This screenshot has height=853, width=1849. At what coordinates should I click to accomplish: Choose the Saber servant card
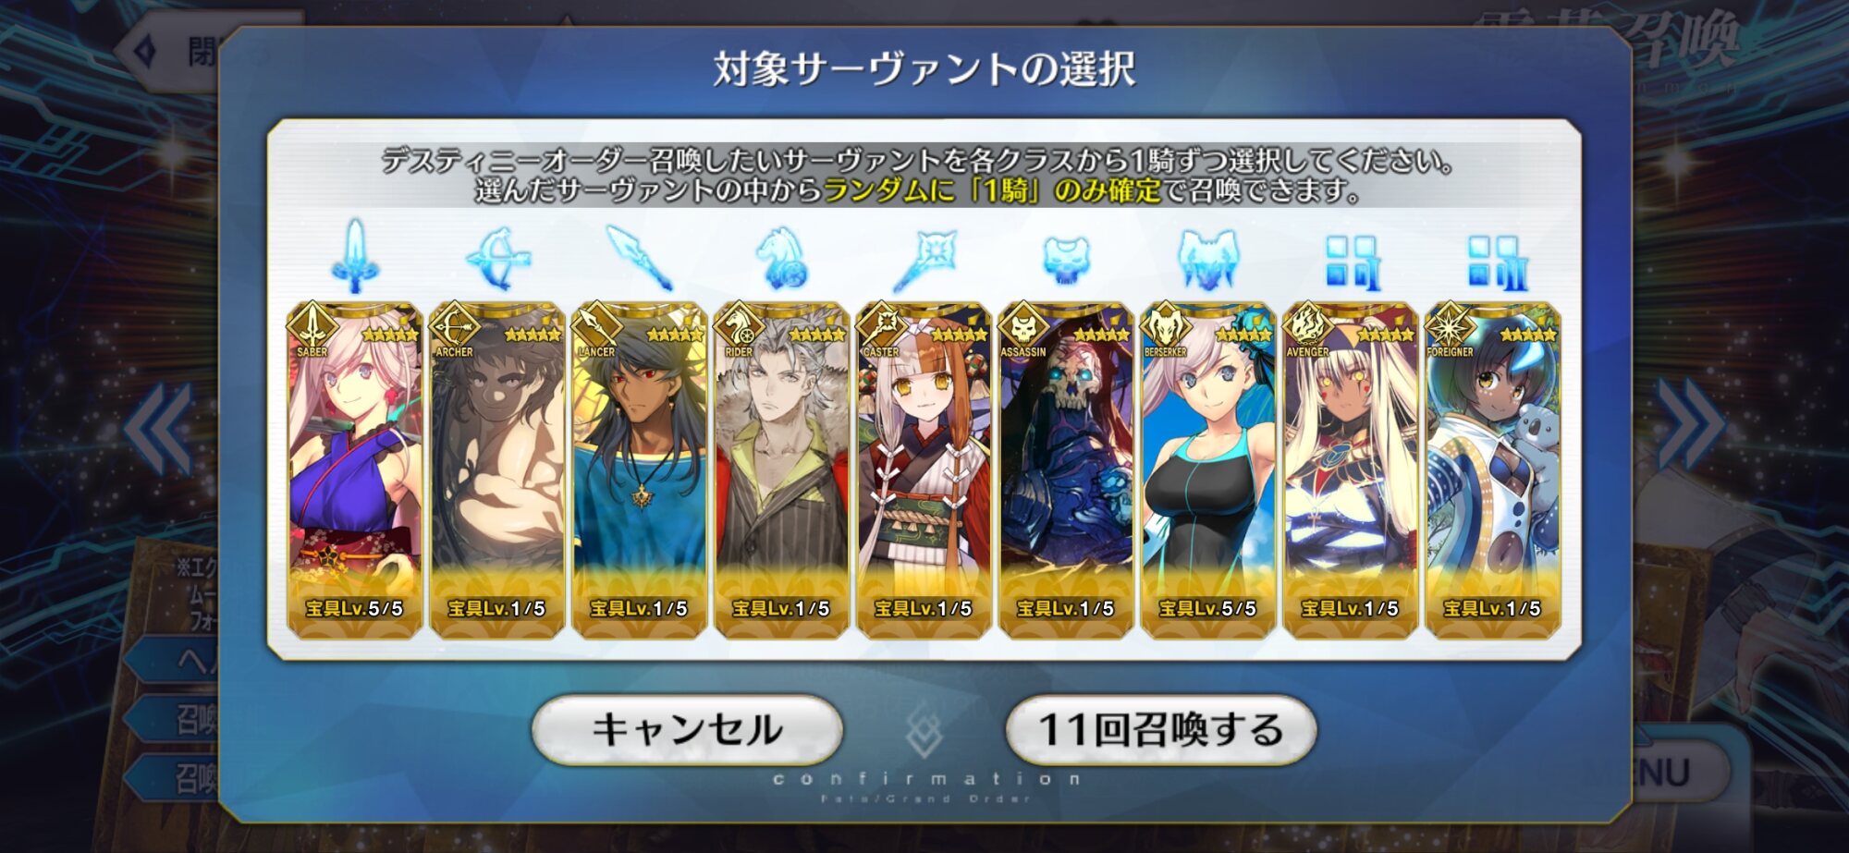pyautogui.click(x=355, y=470)
